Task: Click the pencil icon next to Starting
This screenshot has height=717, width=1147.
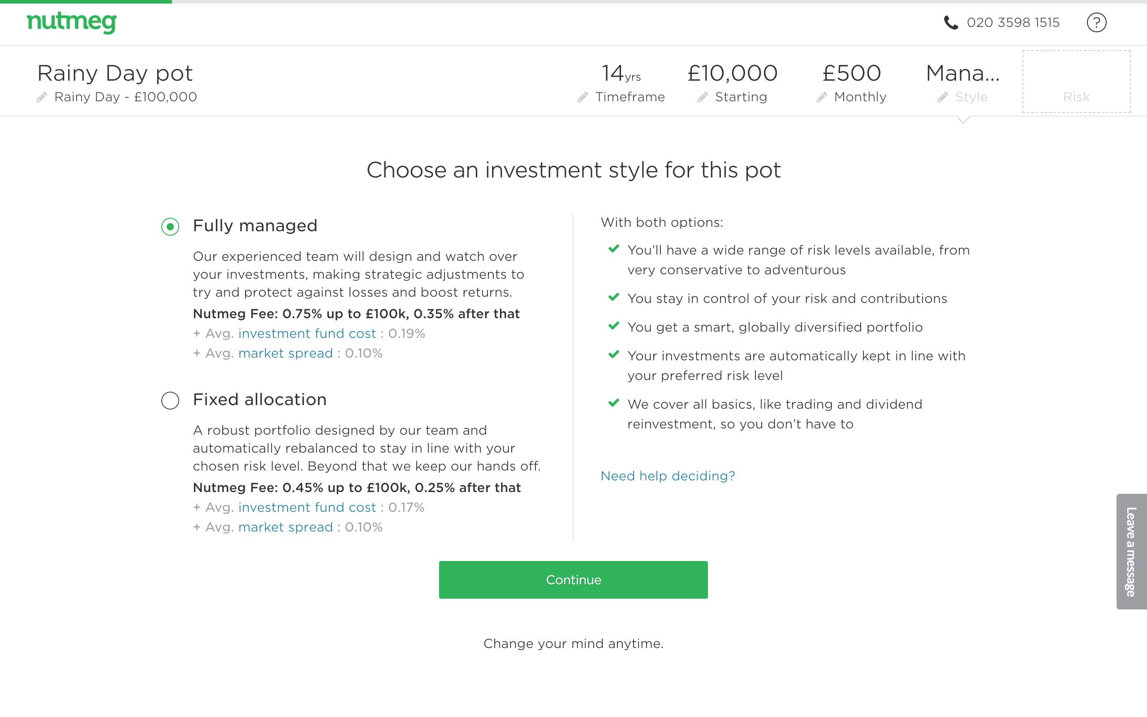Action: pos(703,97)
